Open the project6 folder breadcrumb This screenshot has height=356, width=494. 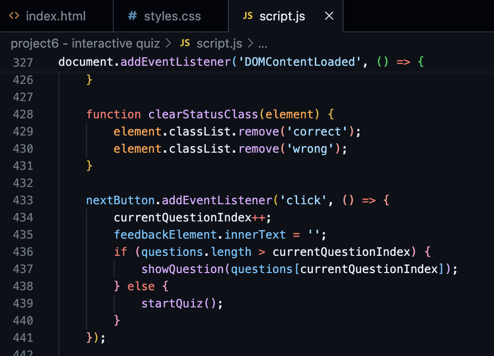[85, 43]
